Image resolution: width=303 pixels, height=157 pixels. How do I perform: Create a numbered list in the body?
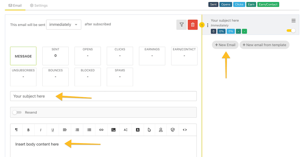tap(77, 130)
